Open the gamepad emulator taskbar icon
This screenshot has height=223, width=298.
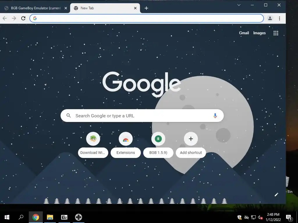(x=79, y=217)
